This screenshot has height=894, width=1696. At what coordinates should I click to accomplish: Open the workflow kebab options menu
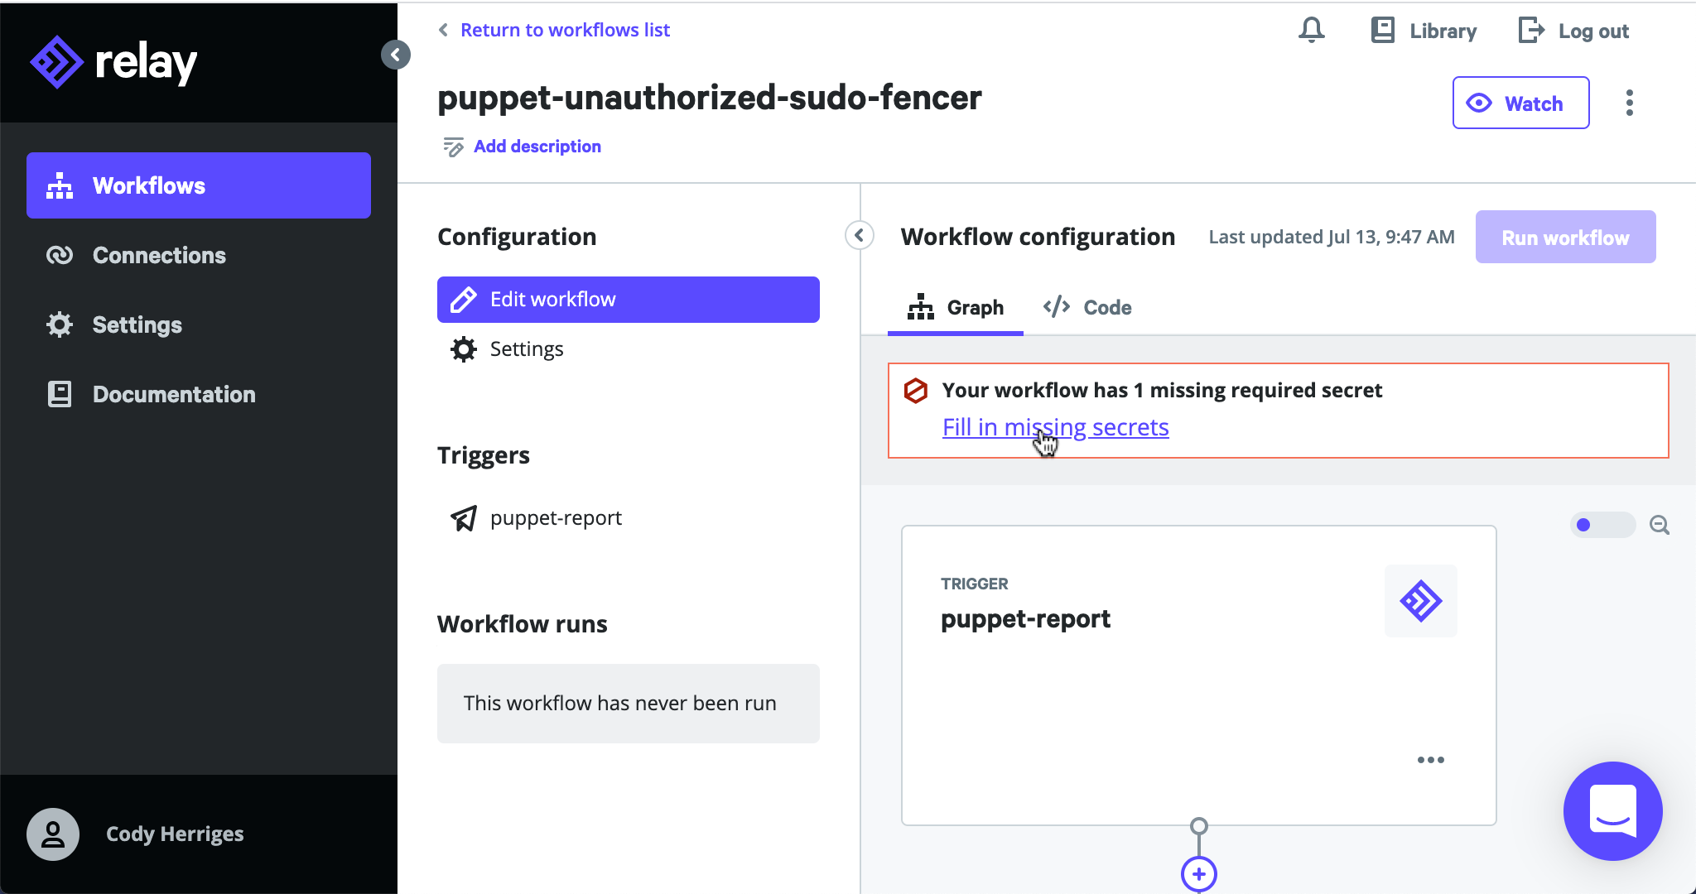(x=1630, y=103)
